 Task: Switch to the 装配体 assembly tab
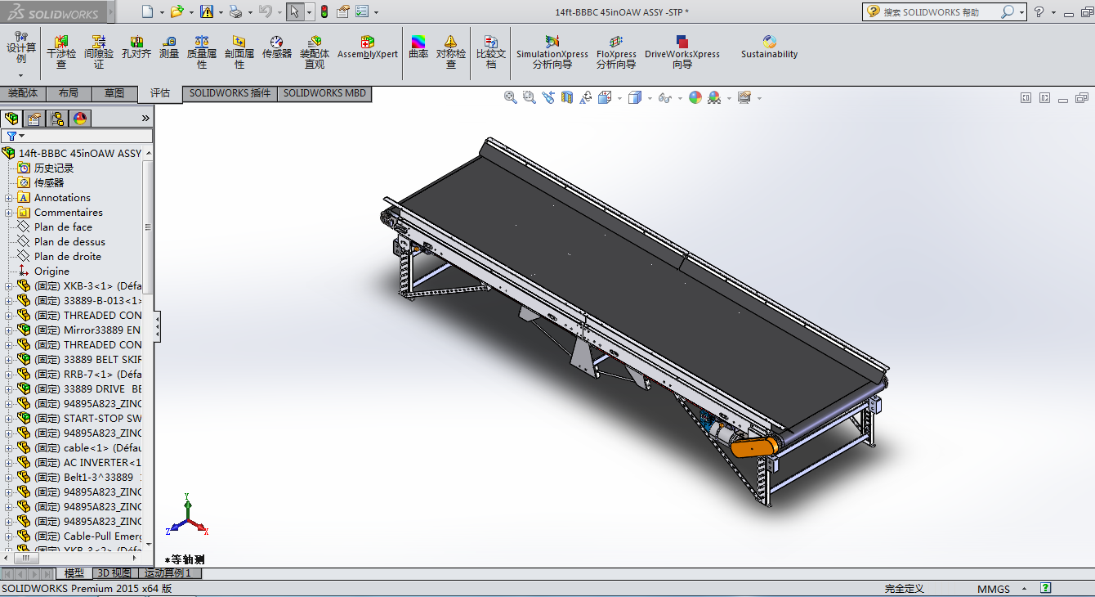[23, 93]
